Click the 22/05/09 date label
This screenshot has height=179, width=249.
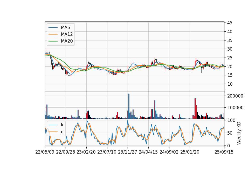click(x=45, y=152)
